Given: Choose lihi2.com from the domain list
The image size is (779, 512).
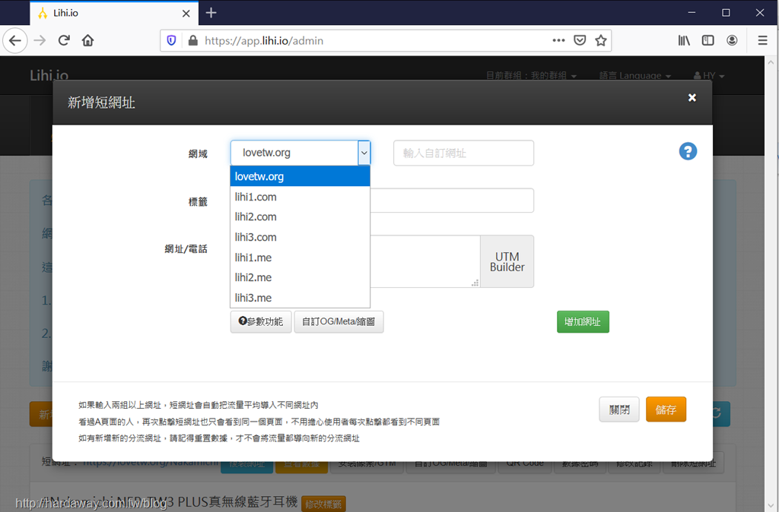Looking at the screenshot, I should (x=300, y=216).
